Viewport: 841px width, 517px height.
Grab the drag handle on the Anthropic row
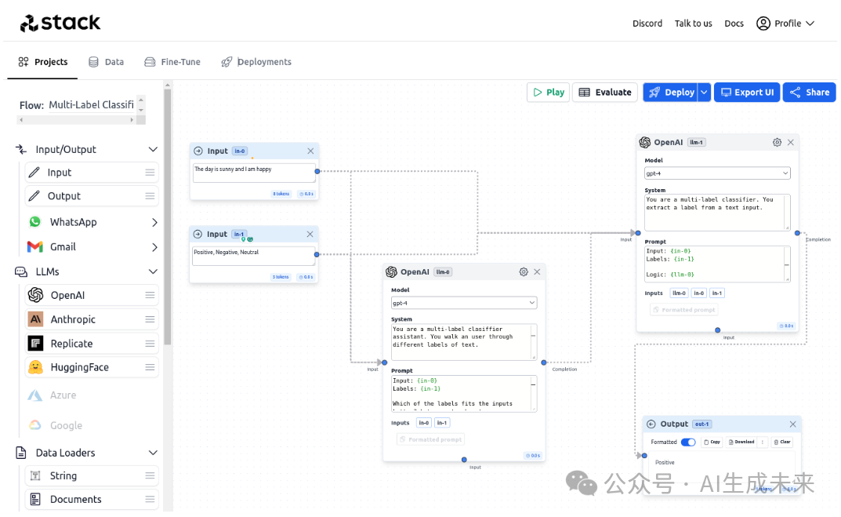(x=150, y=319)
